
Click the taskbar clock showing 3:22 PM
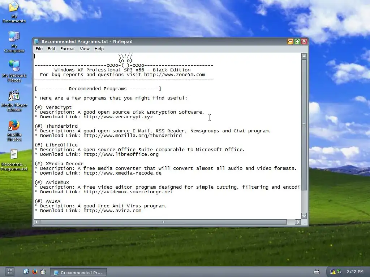[355, 272]
